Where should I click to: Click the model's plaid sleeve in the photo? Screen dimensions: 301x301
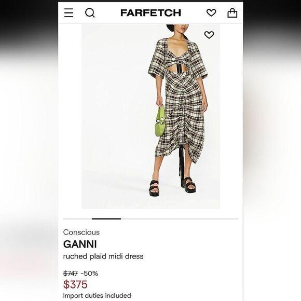tap(157, 61)
